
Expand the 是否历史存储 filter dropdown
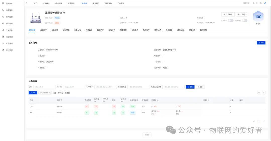[173, 87]
